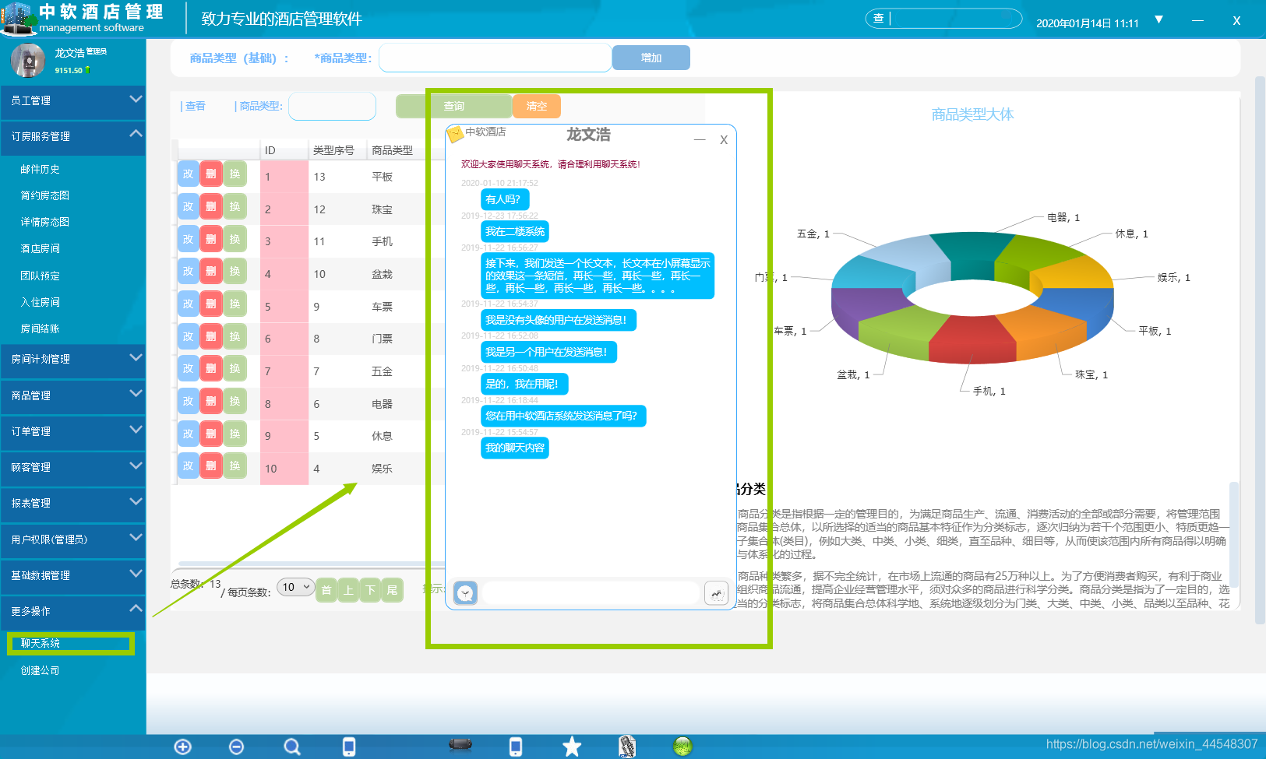Open 房间结账 in the sidebar
This screenshot has height=759, width=1266.
[41, 329]
